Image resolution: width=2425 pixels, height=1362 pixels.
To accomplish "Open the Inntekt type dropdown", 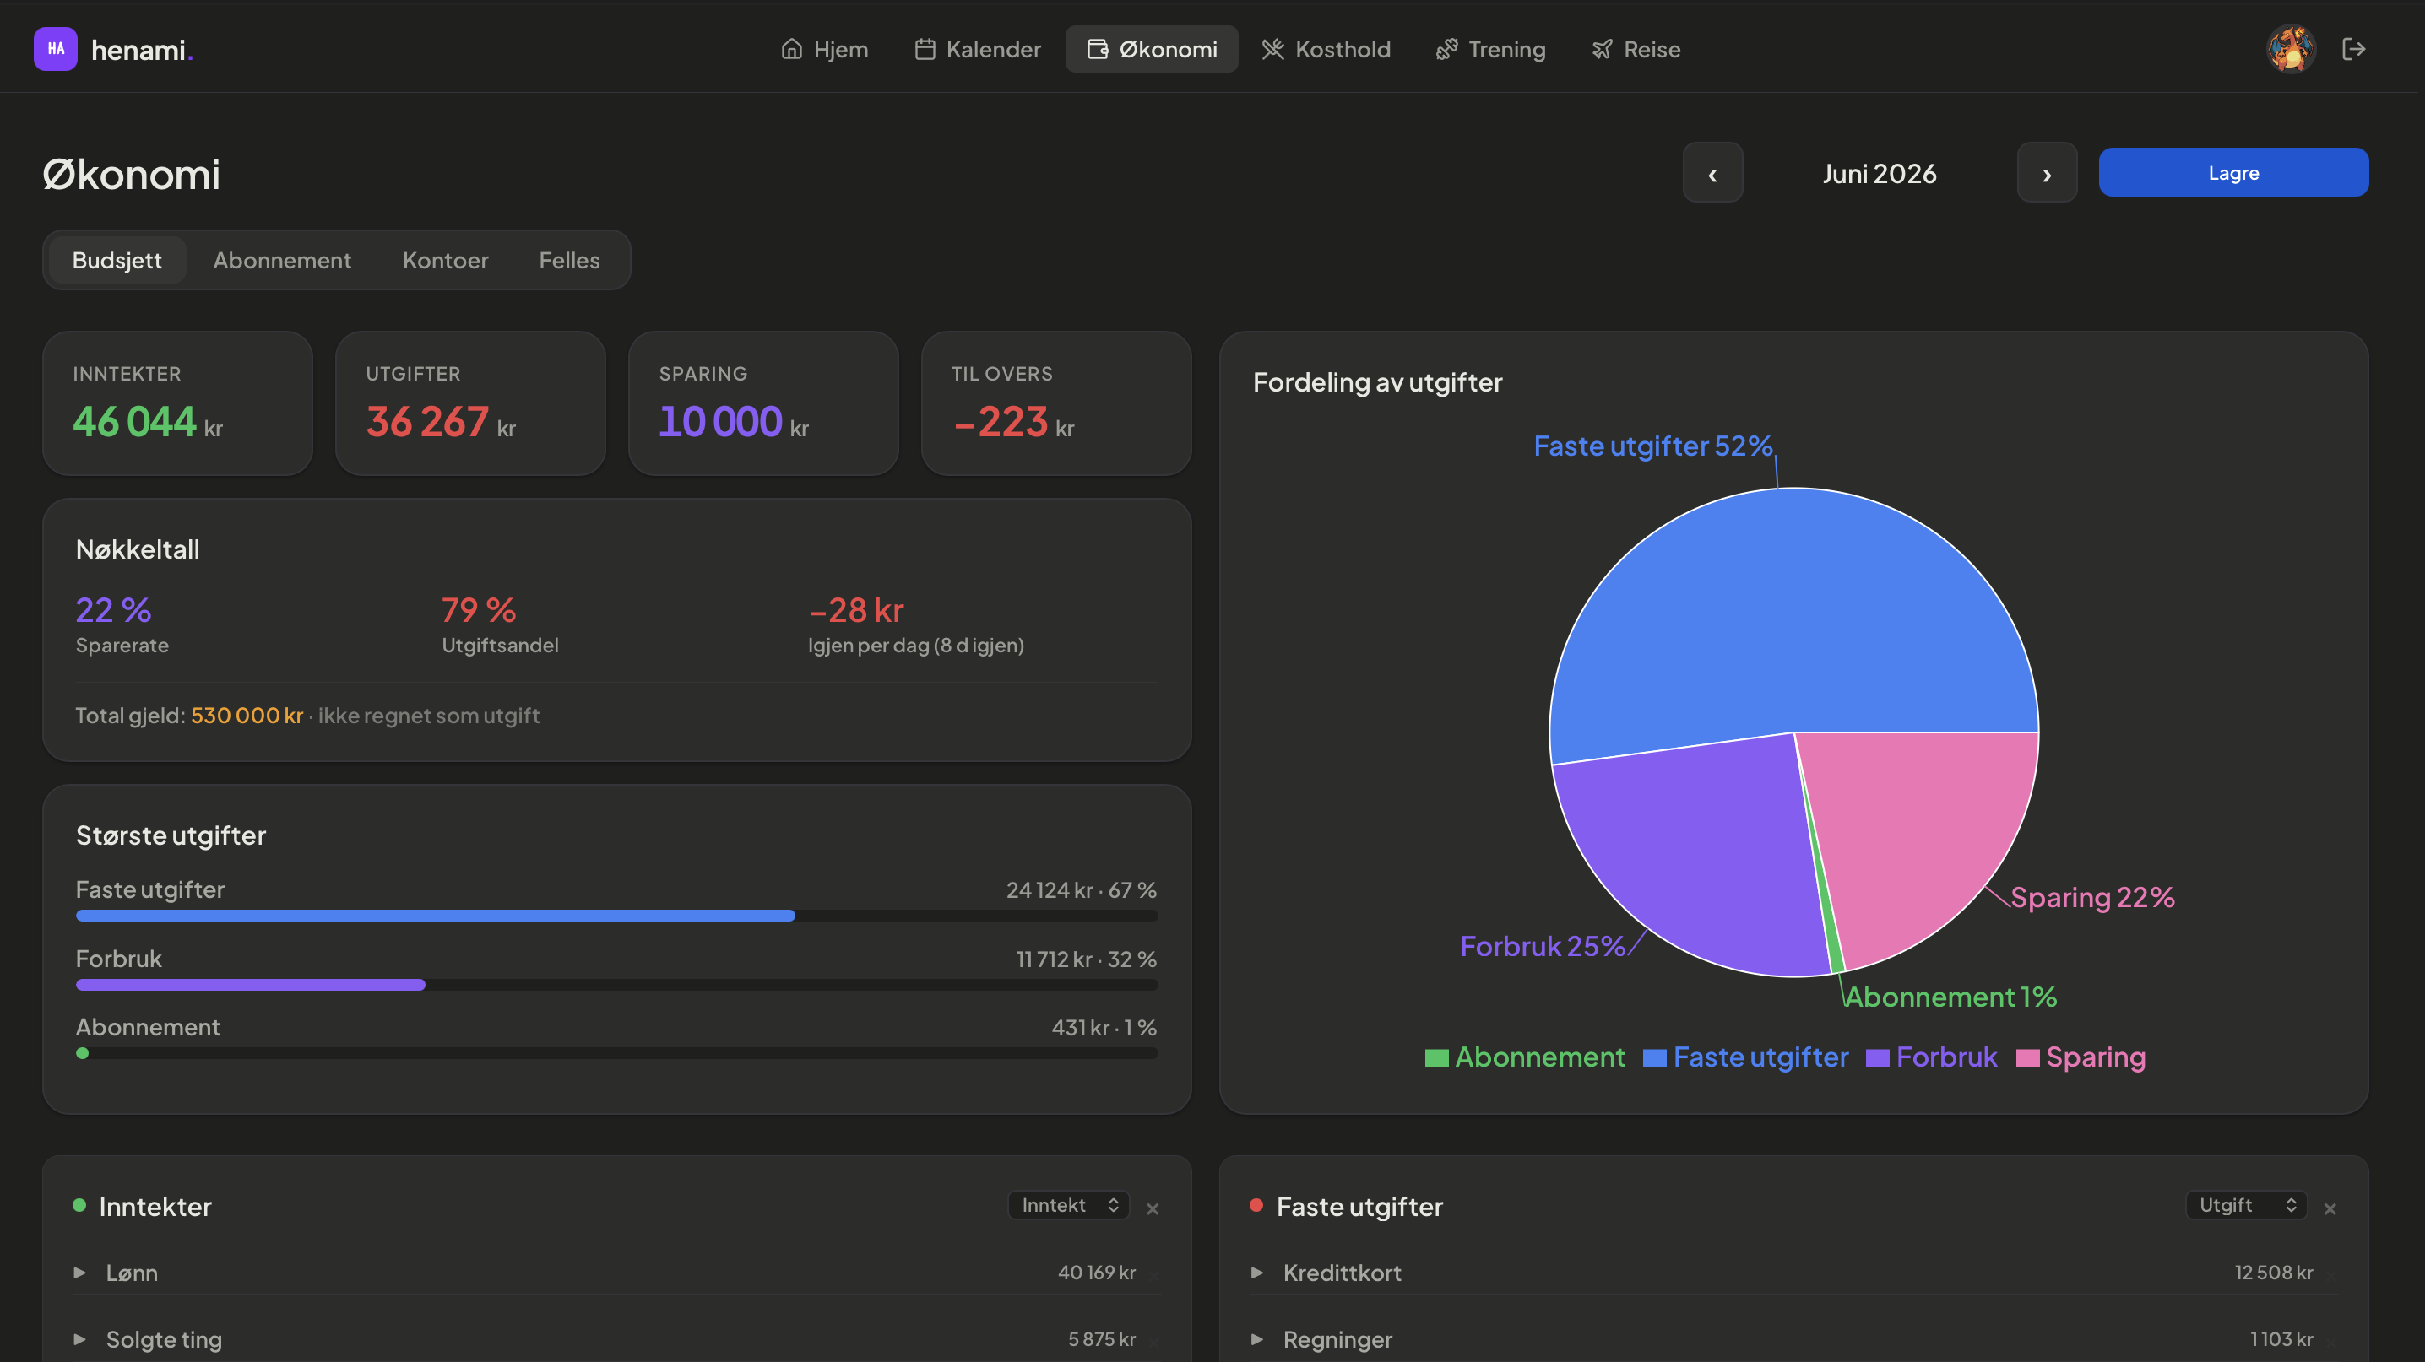I will tap(1068, 1205).
